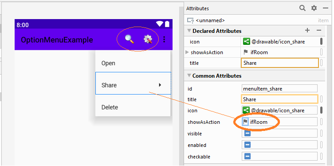Open the three-dot overflow menu icon
The image size is (334, 166).
[164, 40]
